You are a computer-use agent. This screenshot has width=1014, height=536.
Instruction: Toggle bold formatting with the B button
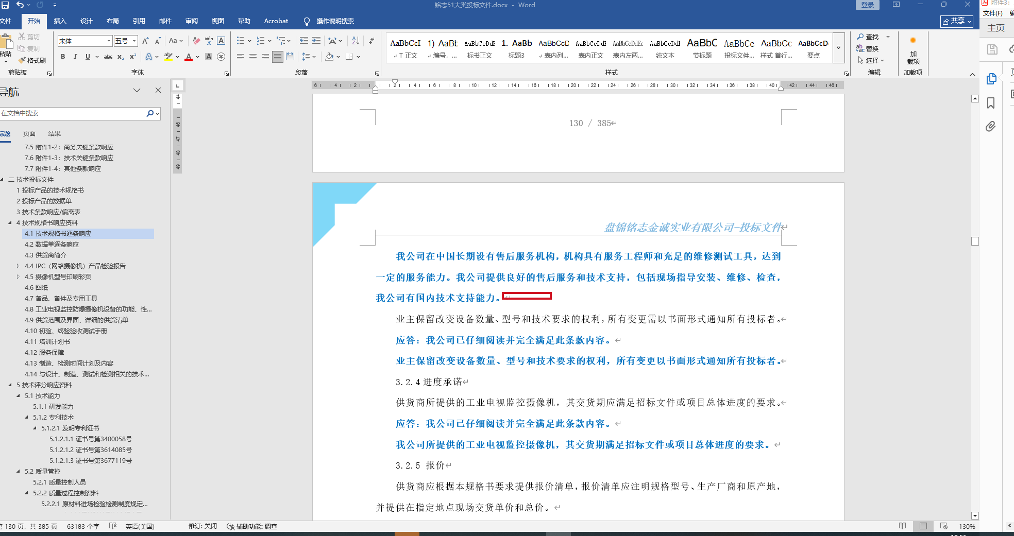(63, 57)
